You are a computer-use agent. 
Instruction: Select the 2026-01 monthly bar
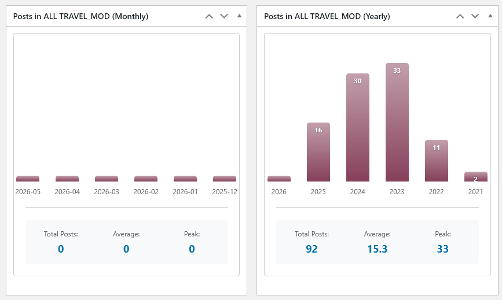click(185, 179)
